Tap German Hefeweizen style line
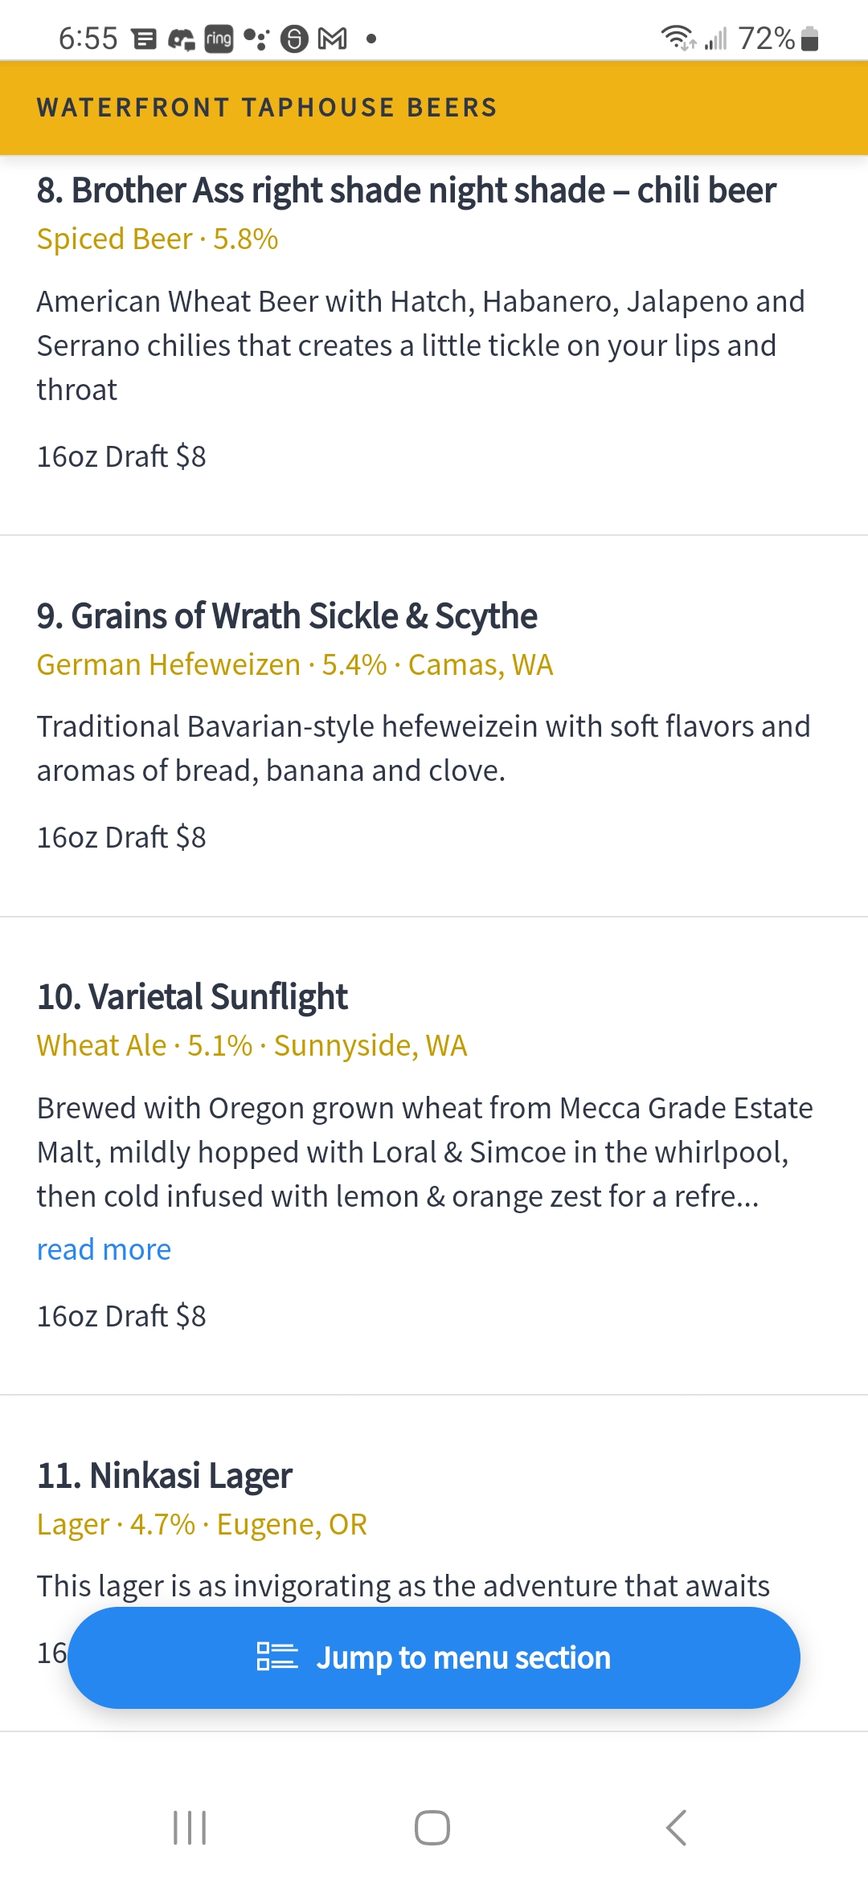The width and height of the screenshot is (868, 1880). pyautogui.click(x=295, y=665)
